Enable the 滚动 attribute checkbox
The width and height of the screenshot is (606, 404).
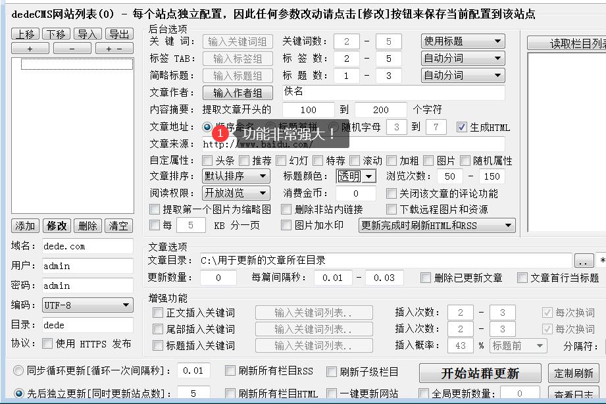click(x=355, y=161)
